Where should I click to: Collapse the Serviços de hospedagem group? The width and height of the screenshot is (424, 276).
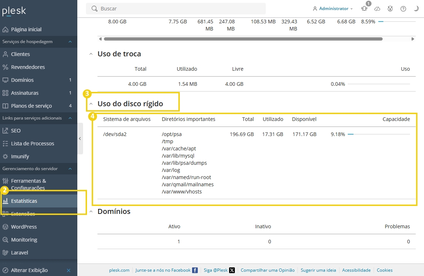click(x=70, y=42)
